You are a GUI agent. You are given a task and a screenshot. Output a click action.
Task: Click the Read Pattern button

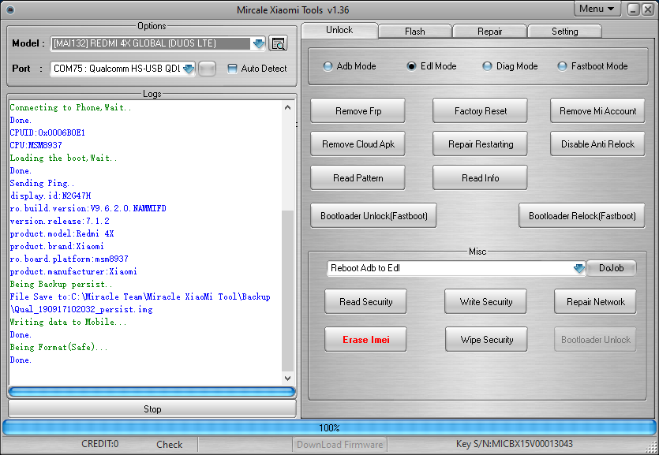[x=358, y=178]
